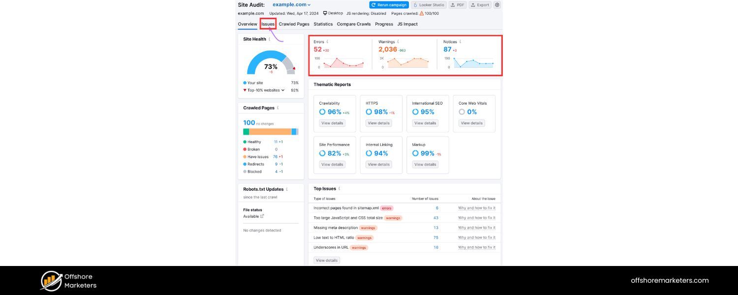Viewport: 738px width, 295px height.
Task: Click the HTTPS gauge icon
Action: [369, 112]
